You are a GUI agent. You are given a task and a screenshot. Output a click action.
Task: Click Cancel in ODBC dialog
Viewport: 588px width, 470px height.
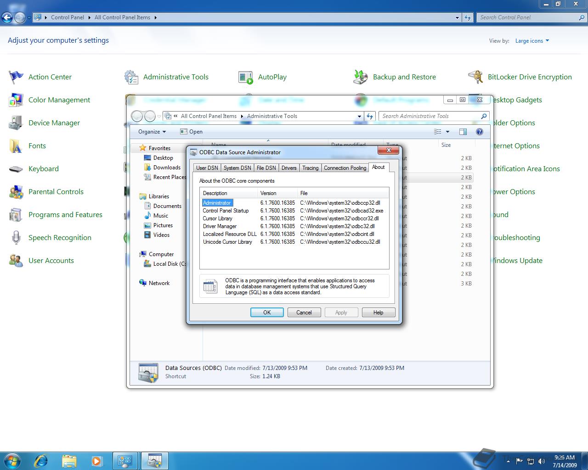(304, 313)
